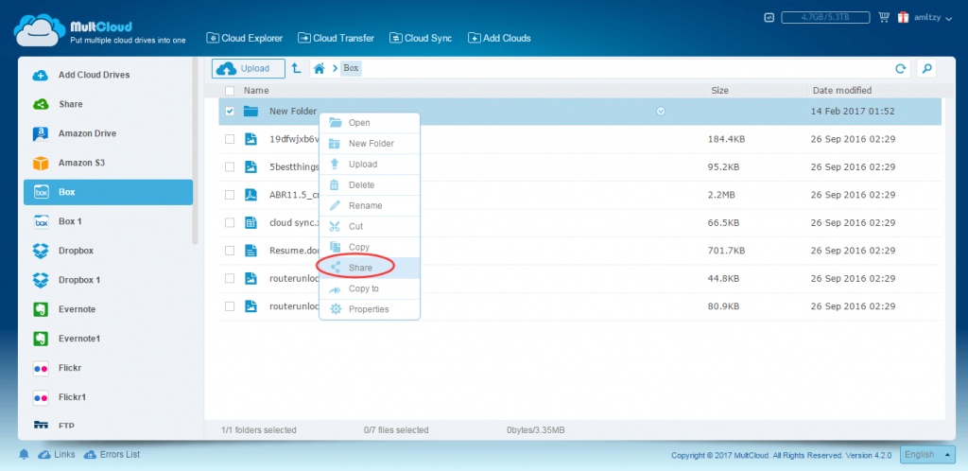Refresh the file list
The width and height of the screenshot is (968, 471).
tap(901, 68)
